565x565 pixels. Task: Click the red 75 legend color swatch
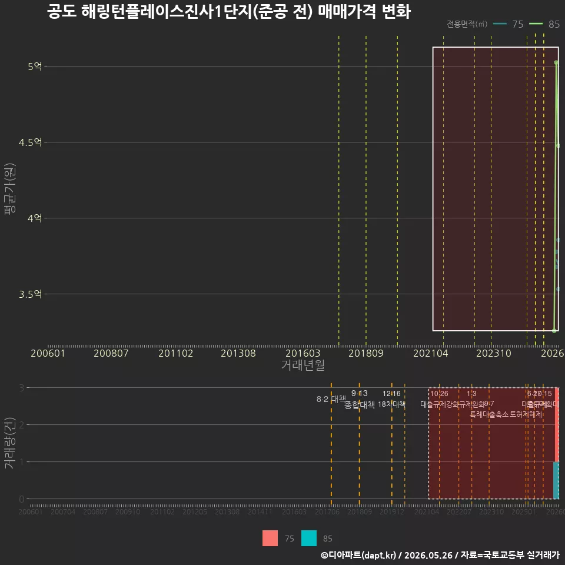[x=270, y=538]
